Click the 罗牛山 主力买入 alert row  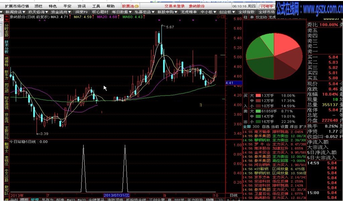click(x=274, y=144)
